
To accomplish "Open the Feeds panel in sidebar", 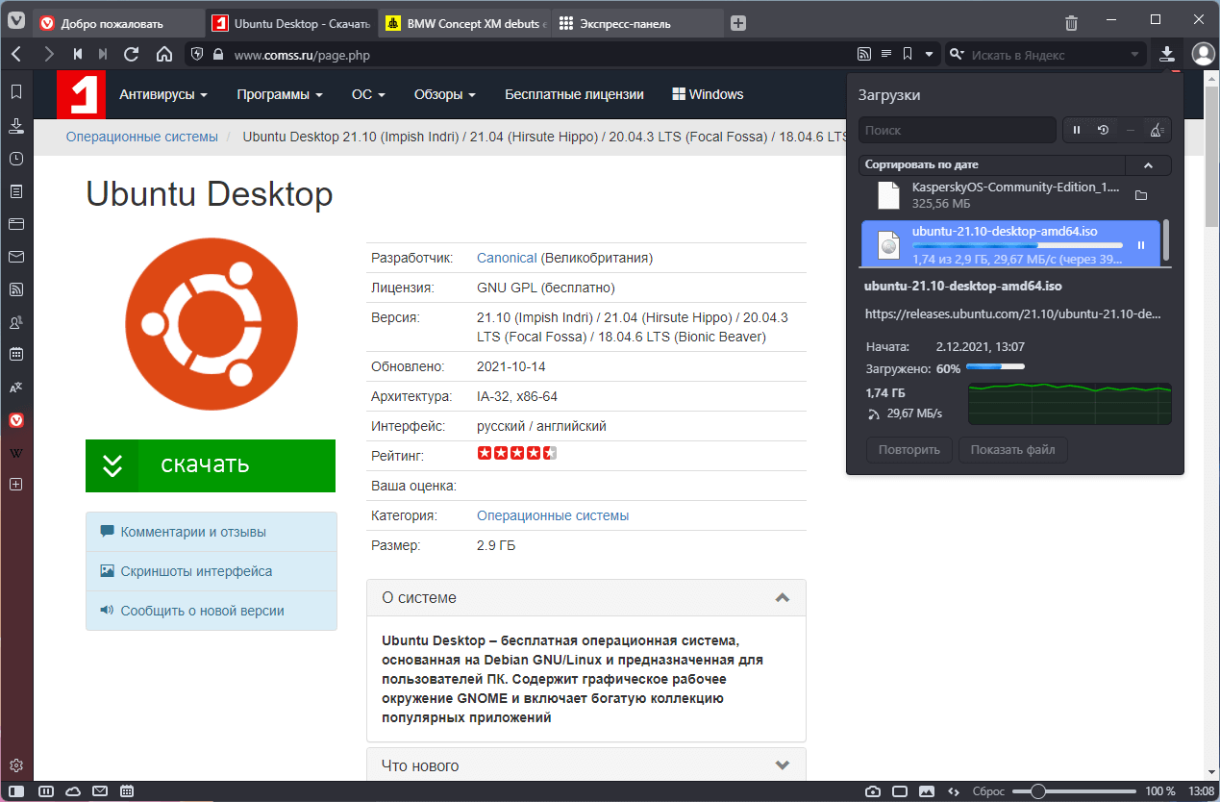I will click(16, 289).
